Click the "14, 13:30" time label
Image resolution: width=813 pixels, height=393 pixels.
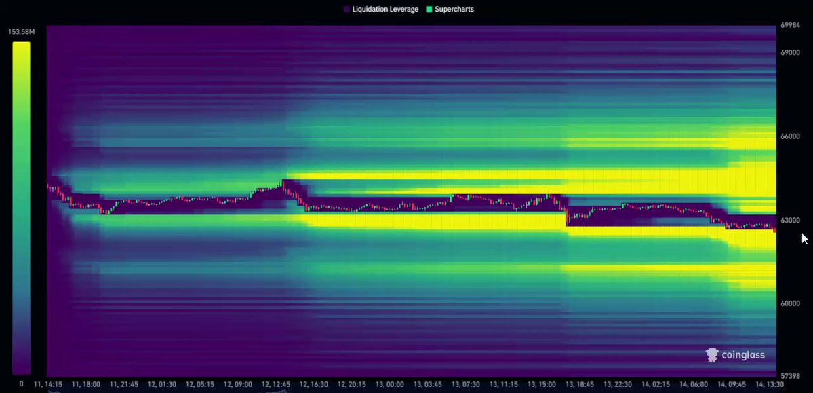tap(770, 385)
